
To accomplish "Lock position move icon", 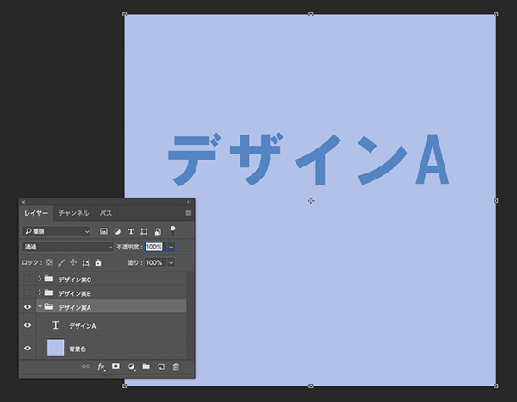I will pos(73,262).
